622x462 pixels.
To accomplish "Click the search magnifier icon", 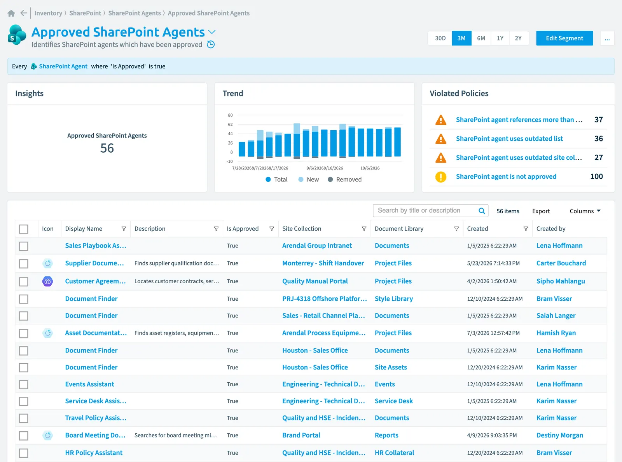I will tap(482, 211).
